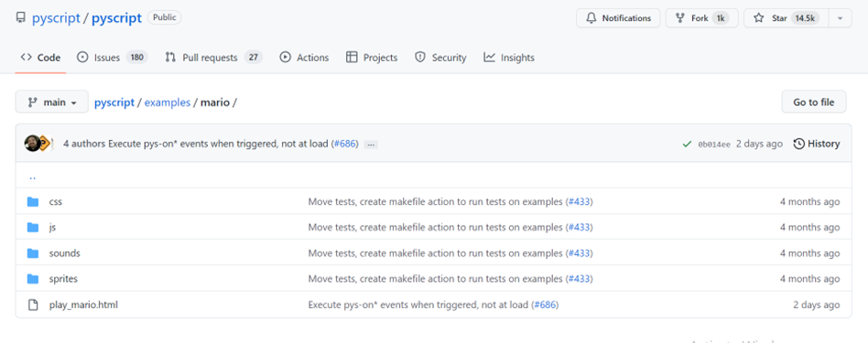Screen dimensions: 868x343
Task: Click the star icon to star repository
Action: click(x=759, y=18)
